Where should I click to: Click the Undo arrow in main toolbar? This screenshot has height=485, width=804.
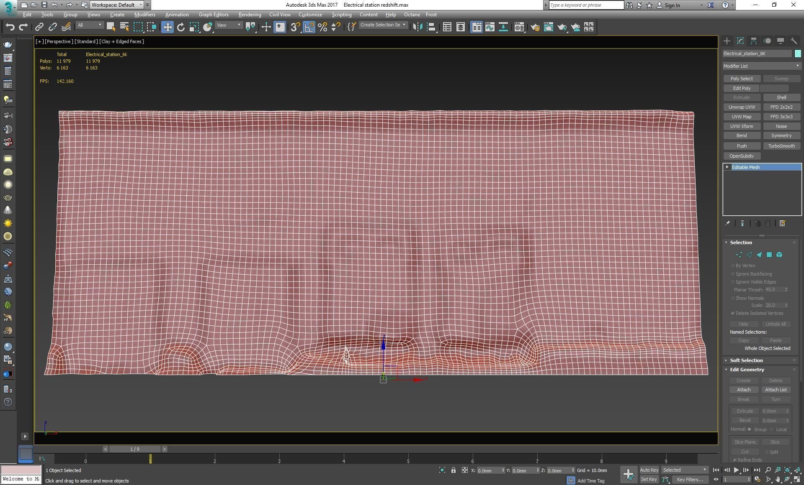pos(10,27)
